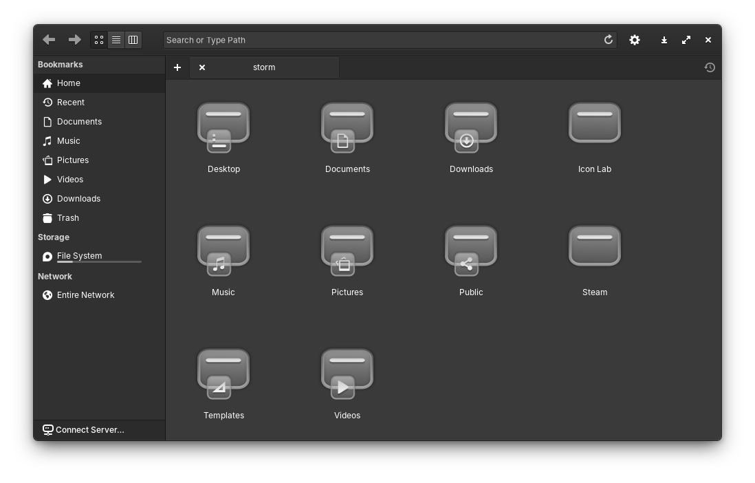The width and height of the screenshot is (755, 483).
Task: Close the storm tab with its X
Action: click(x=202, y=67)
